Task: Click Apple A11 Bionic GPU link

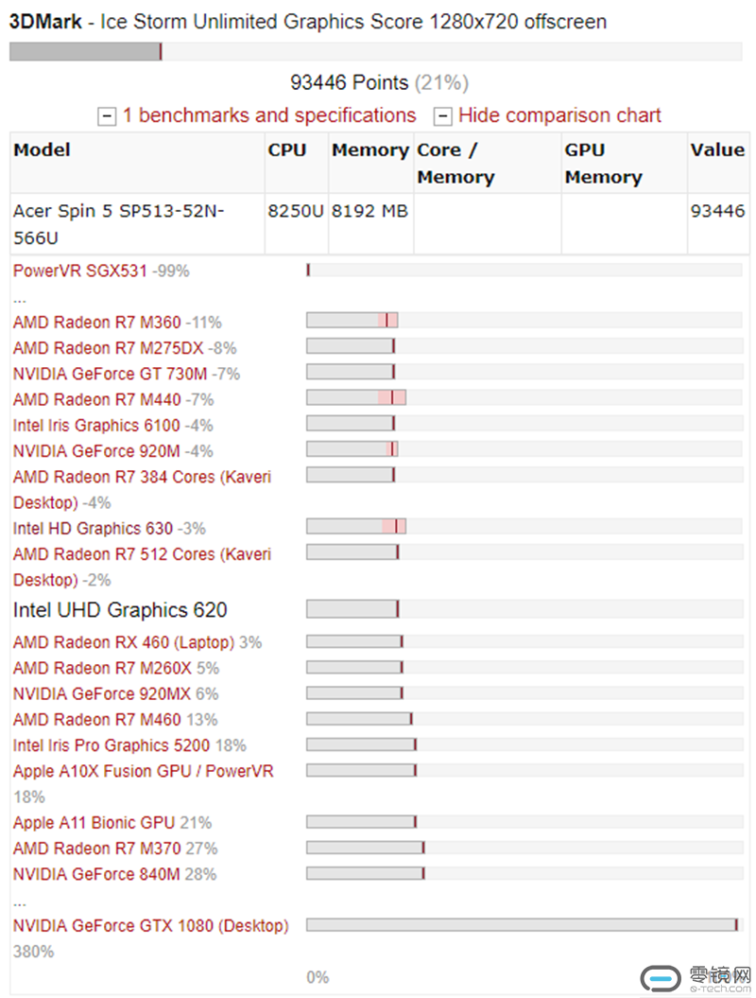Action: click(94, 822)
